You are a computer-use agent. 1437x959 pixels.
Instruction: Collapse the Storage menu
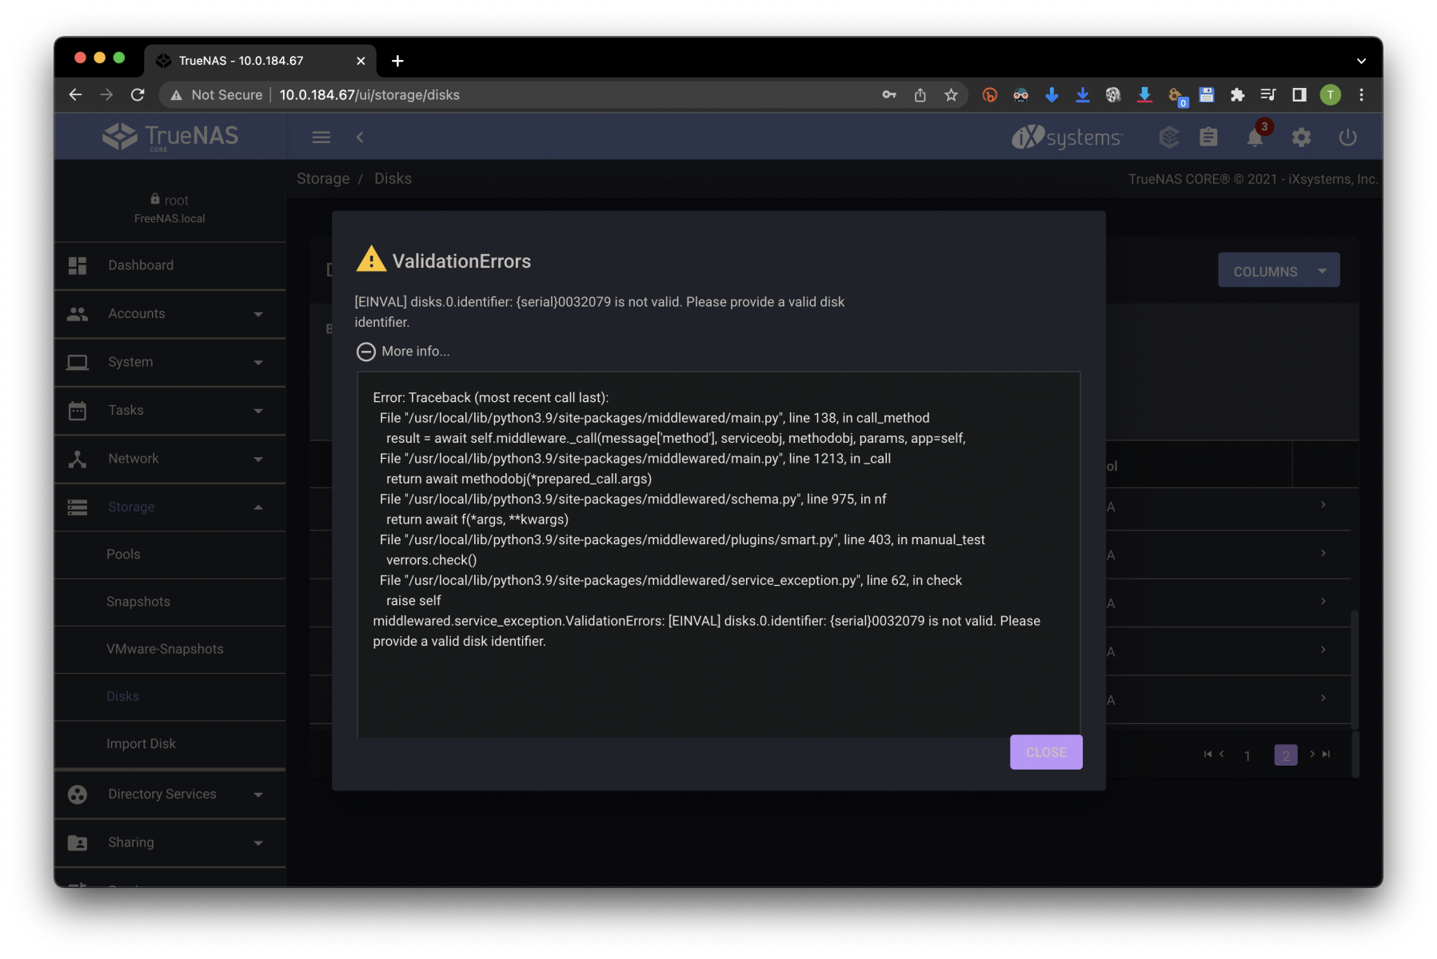[170, 507]
